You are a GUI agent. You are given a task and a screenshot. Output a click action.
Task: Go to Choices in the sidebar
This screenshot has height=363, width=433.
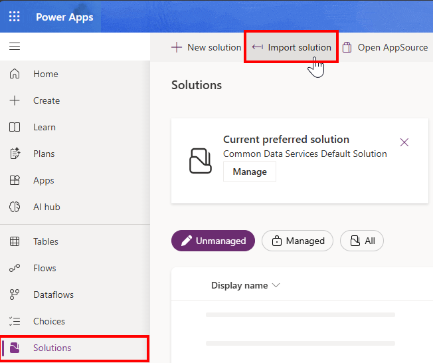[49, 321]
